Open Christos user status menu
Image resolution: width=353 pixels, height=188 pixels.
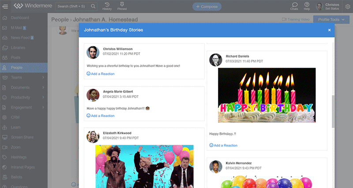[332, 7]
